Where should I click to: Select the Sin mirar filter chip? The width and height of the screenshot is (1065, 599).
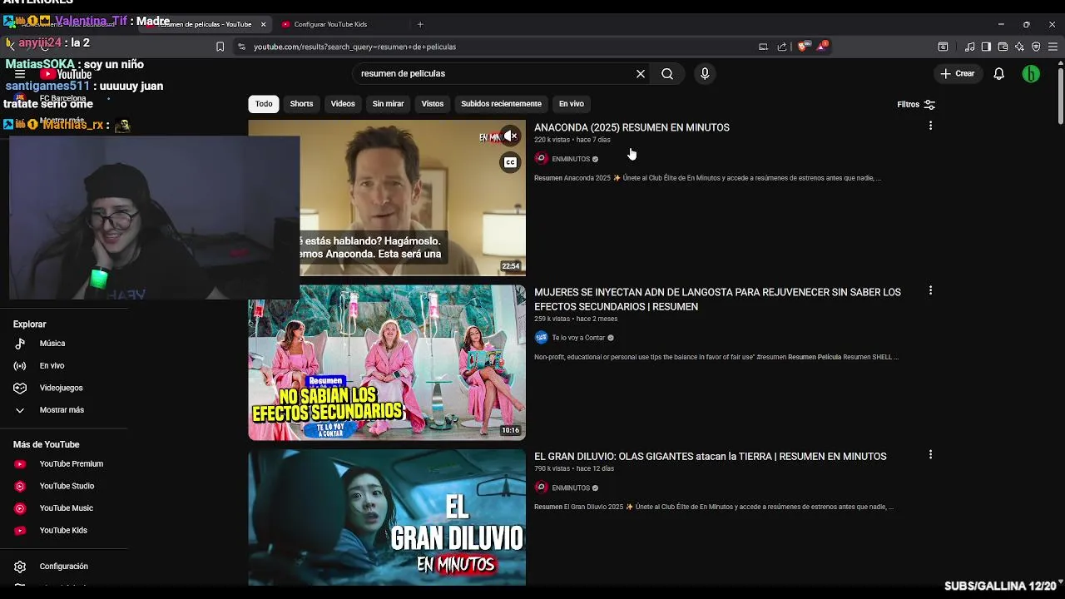(388, 104)
